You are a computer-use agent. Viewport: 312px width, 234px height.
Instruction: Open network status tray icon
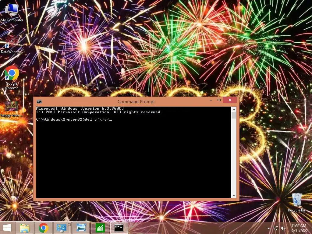pyautogui.click(x=276, y=228)
